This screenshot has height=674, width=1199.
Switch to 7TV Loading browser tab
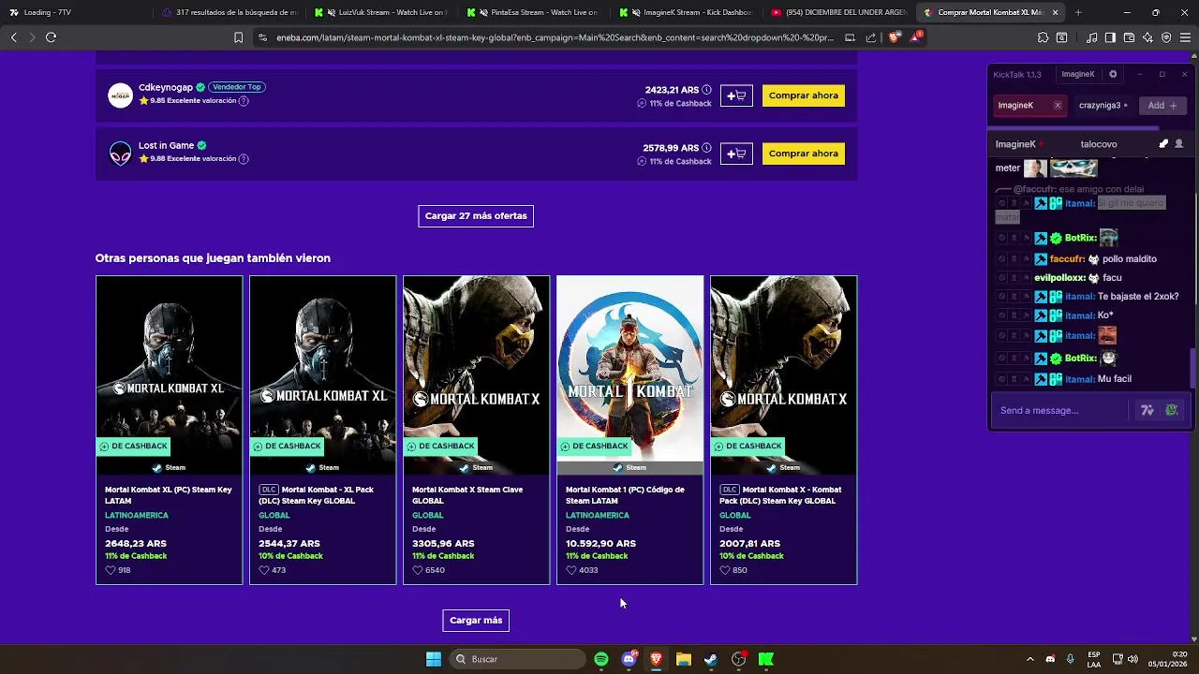(75, 12)
